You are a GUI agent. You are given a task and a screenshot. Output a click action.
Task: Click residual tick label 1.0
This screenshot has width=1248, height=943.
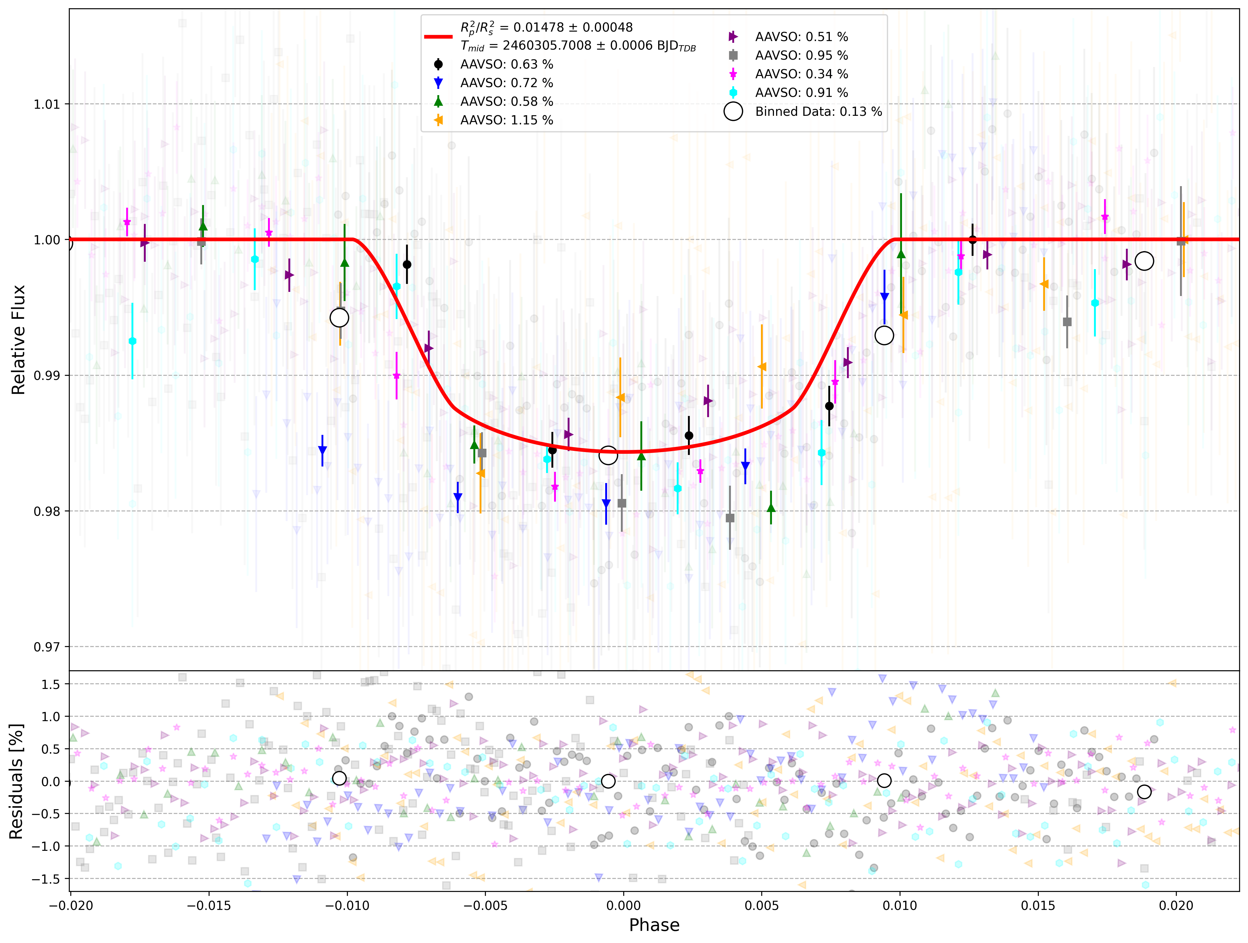(51, 717)
